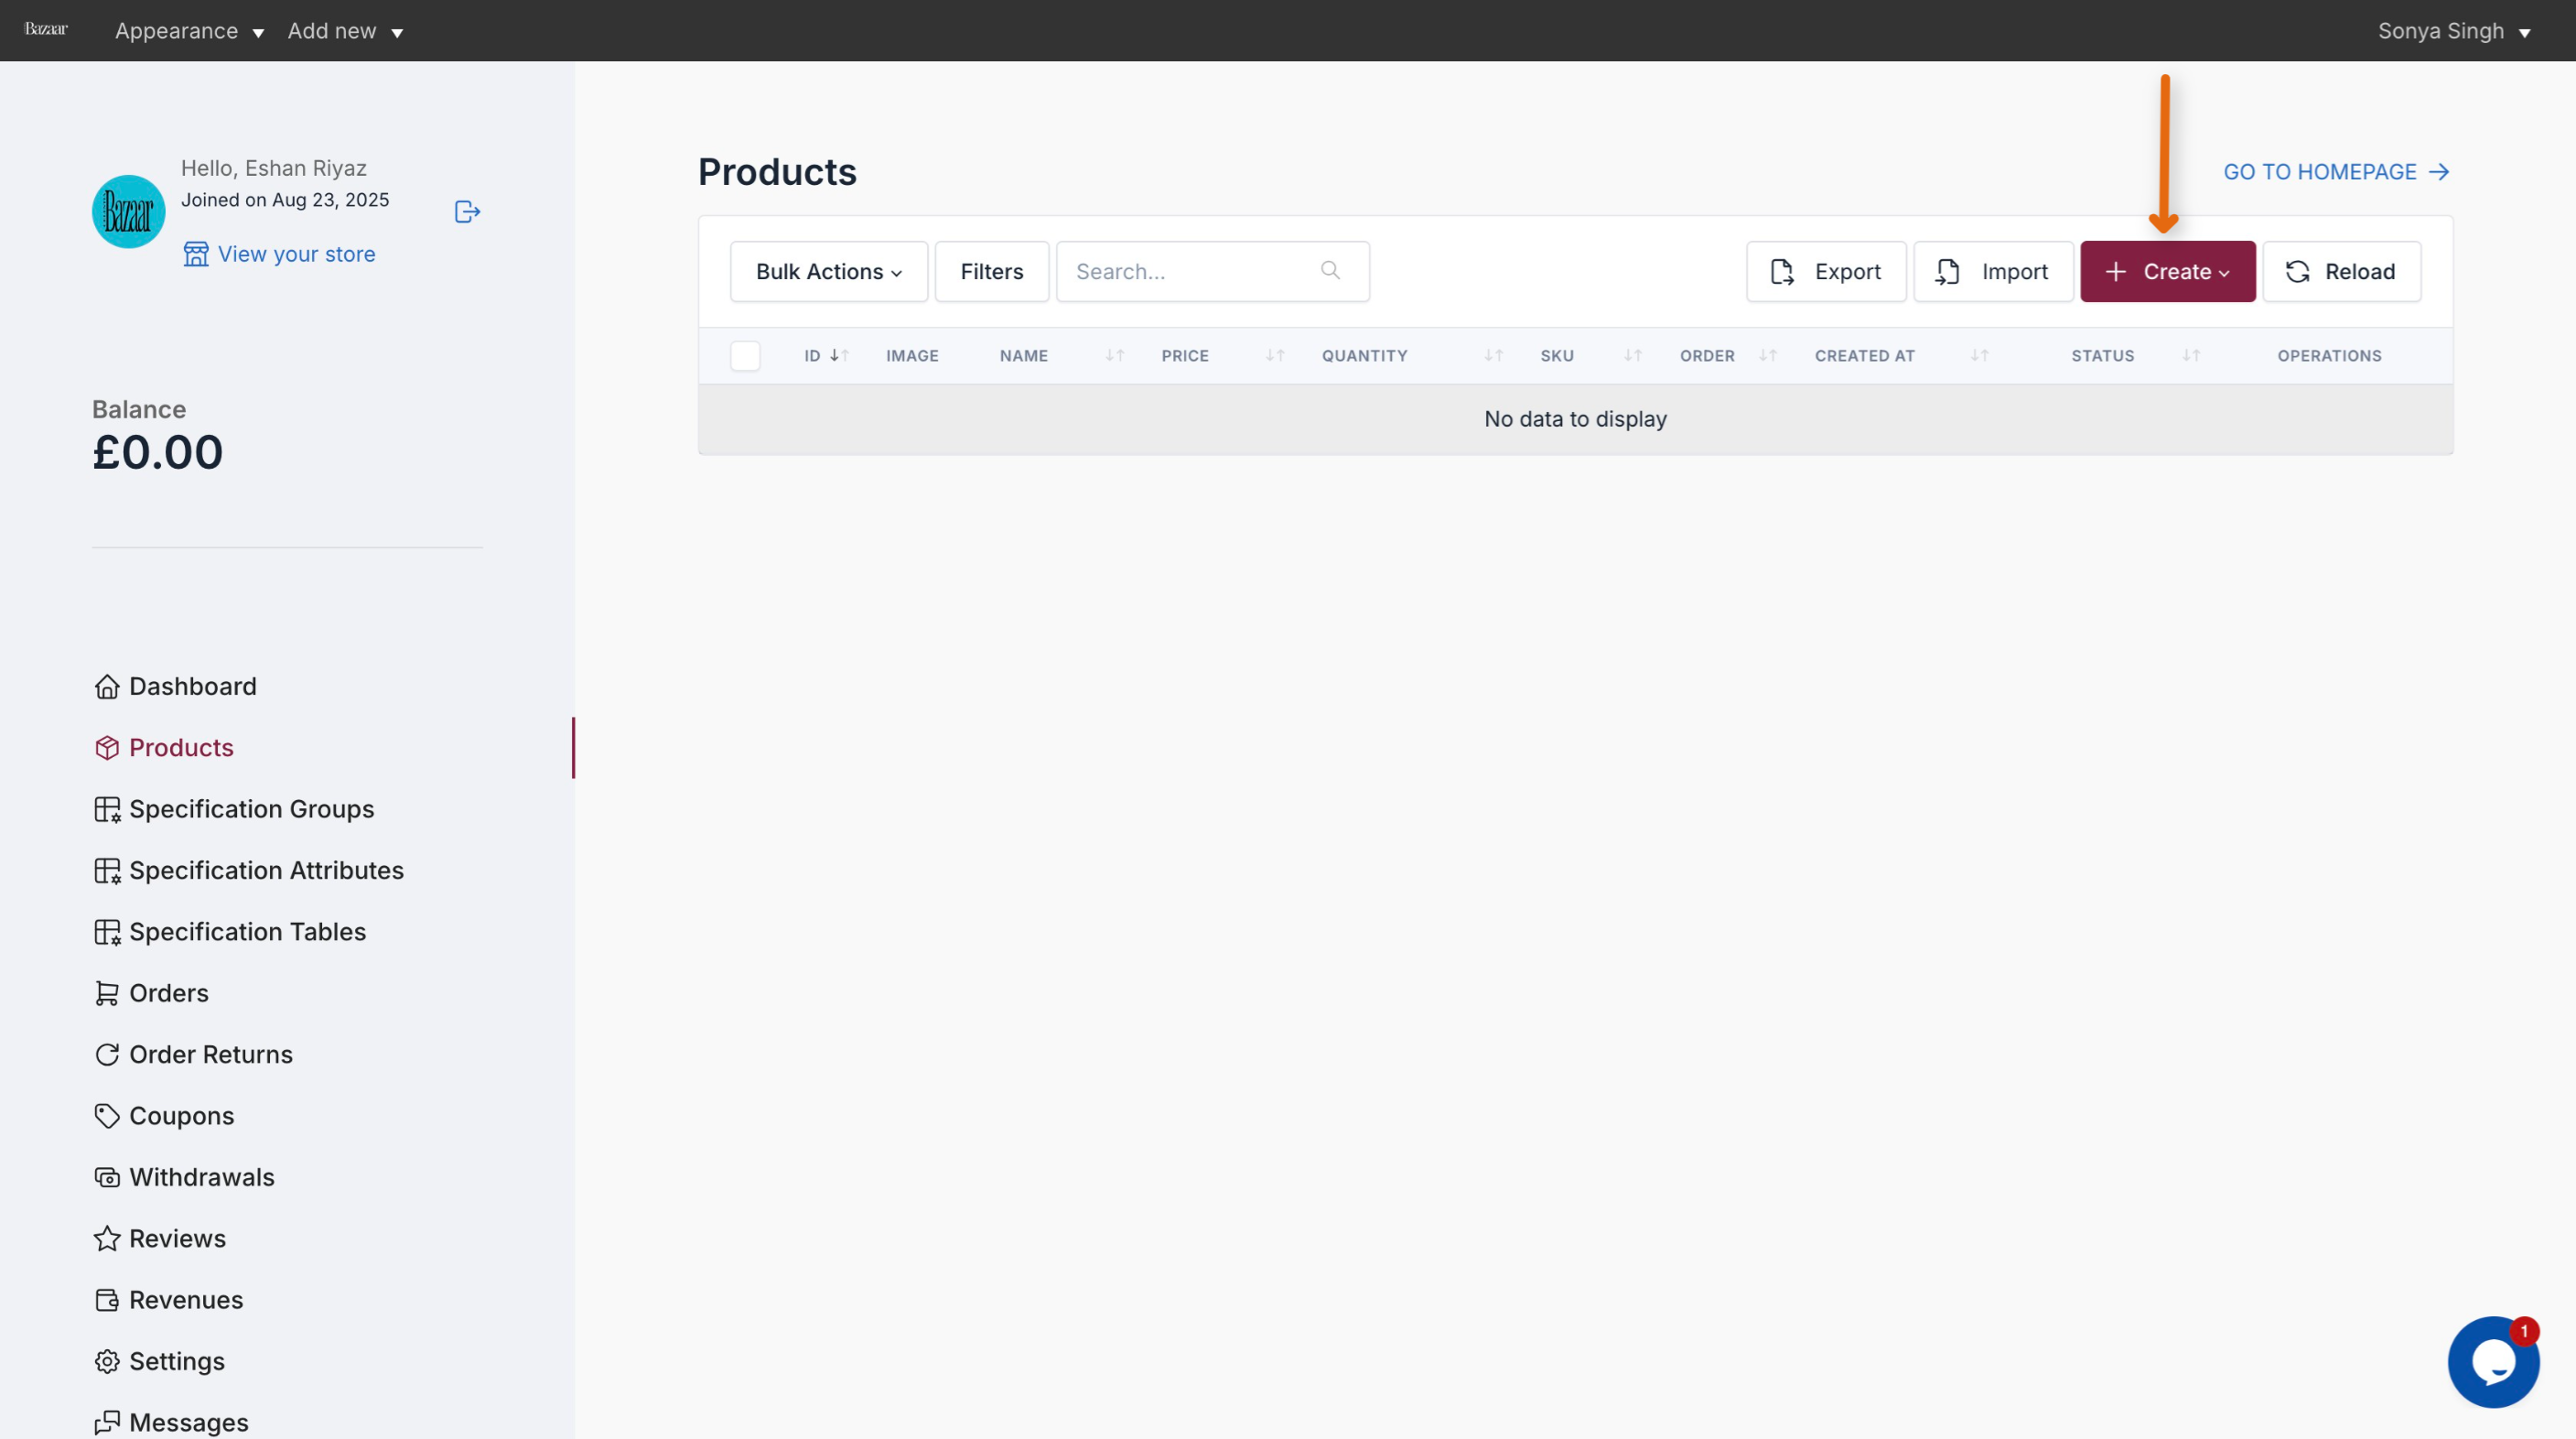Open Settings in the sidebar
Screen dimensions: 2576x1439
pyautogui.click(x=159, y=1361)
